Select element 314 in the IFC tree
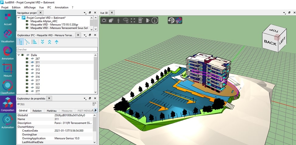Screen dimensions: 296x145 [x=37, y=73]
